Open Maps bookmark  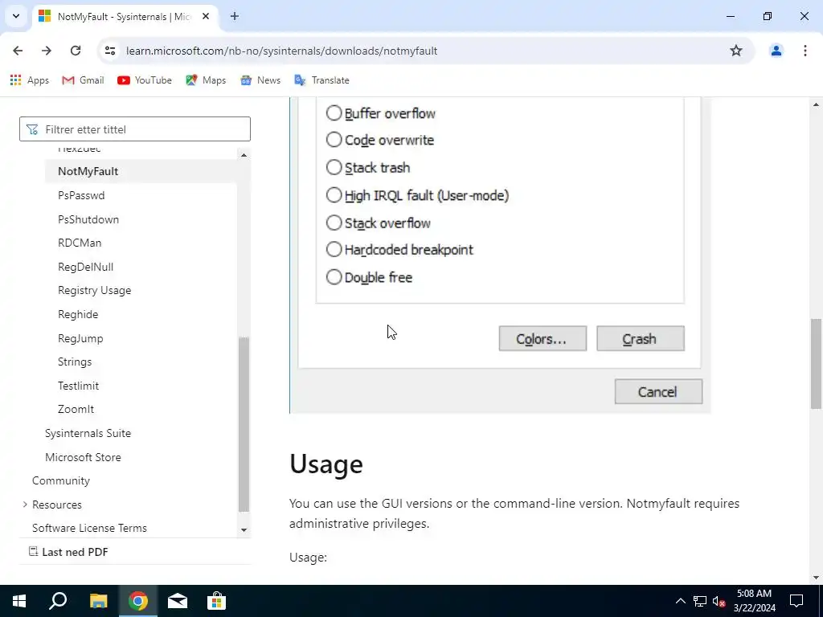[x=206, y=80]
